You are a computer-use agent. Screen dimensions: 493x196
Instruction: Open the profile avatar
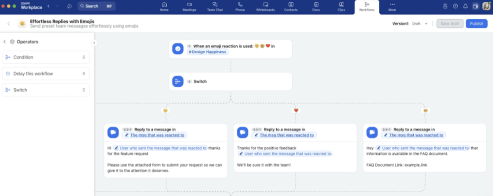[486, 6]
